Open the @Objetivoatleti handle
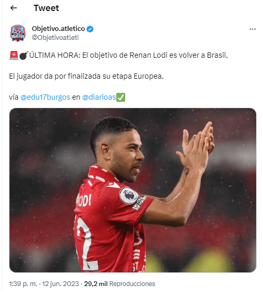263x296 pixels. (55, 38)
